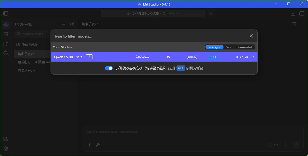Toggle split view for the chat
The image size is (308, 156).
click(294, 24)
